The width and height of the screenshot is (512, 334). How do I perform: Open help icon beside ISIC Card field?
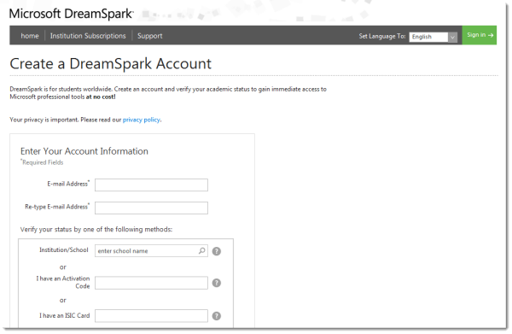[217, 316]
